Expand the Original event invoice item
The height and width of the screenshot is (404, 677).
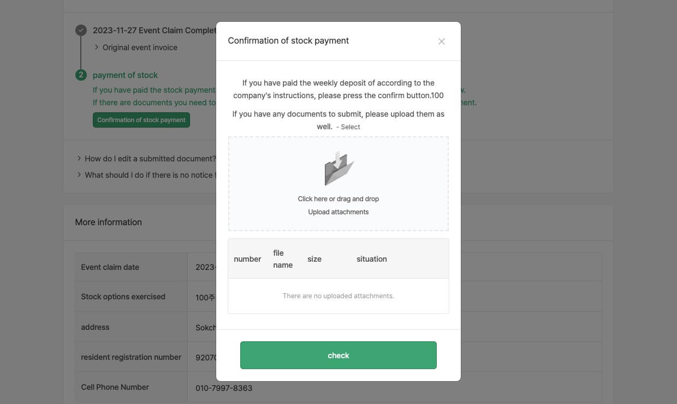click(x=140, y=47)
